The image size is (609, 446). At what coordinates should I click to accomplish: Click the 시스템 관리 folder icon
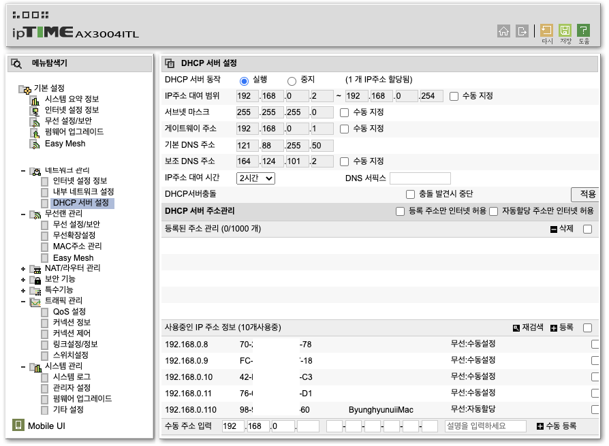pyautogui.click(x=35, y=367)
